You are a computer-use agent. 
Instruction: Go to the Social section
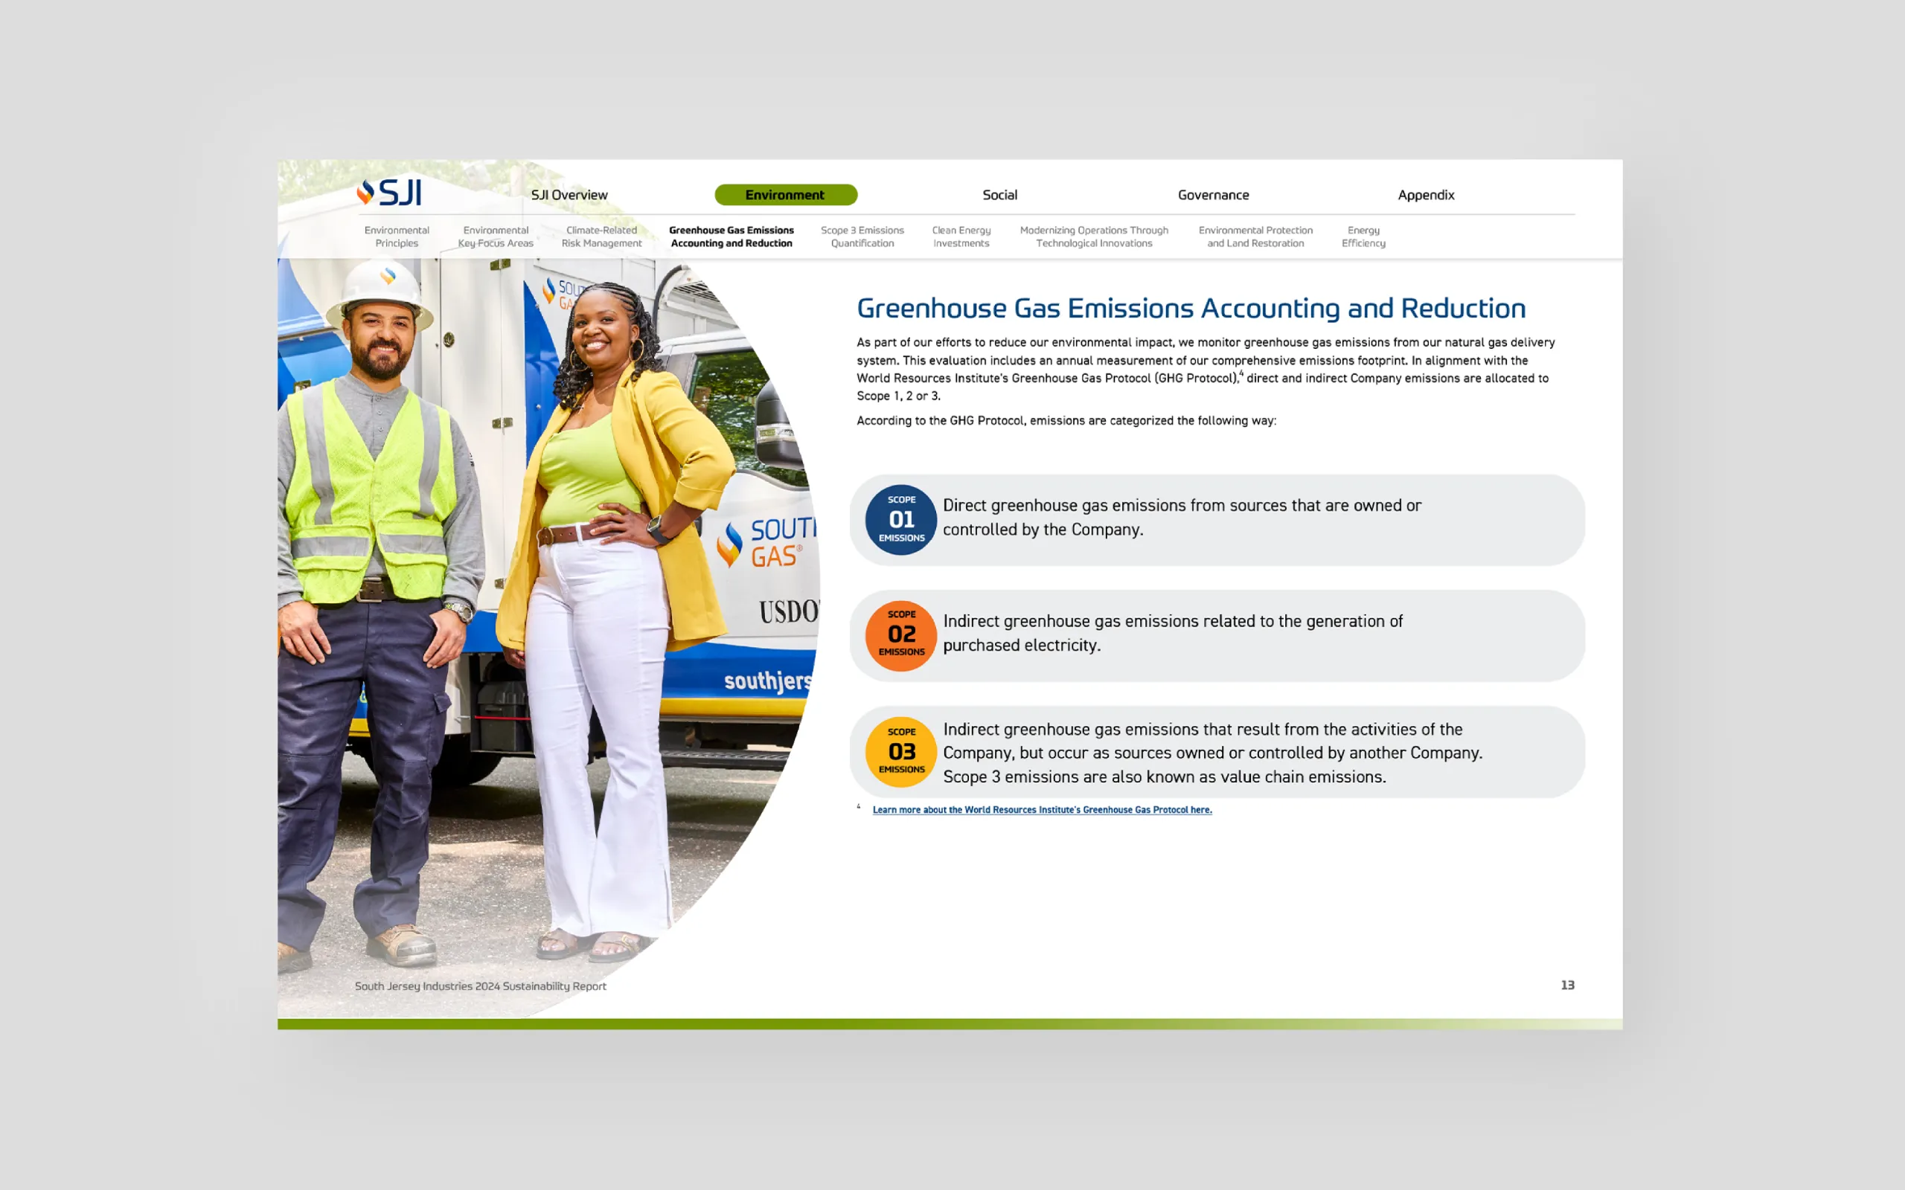[x=999, y=194]
